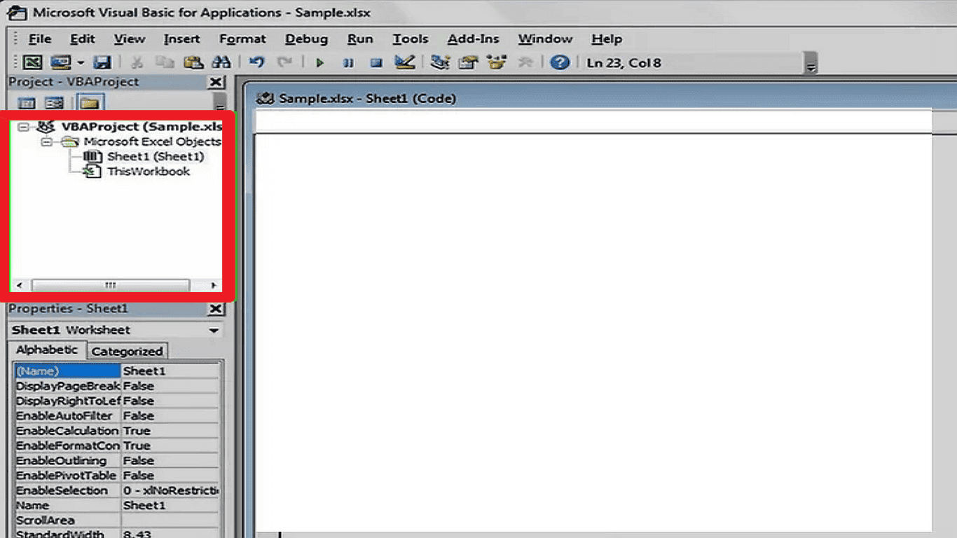Toggle Folders button in Project panel

pyautogui.click(x=90, y=104)
